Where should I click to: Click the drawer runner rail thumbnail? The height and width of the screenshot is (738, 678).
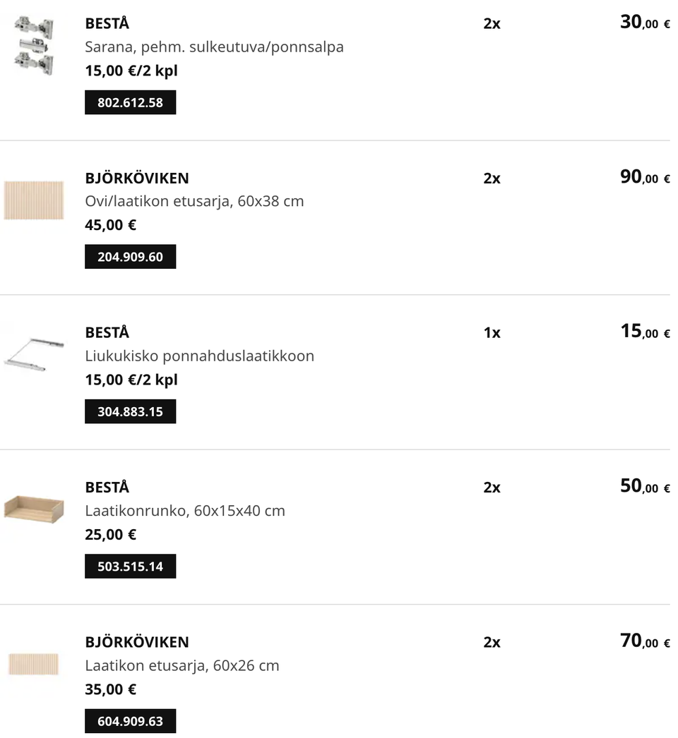click(33, 354)
